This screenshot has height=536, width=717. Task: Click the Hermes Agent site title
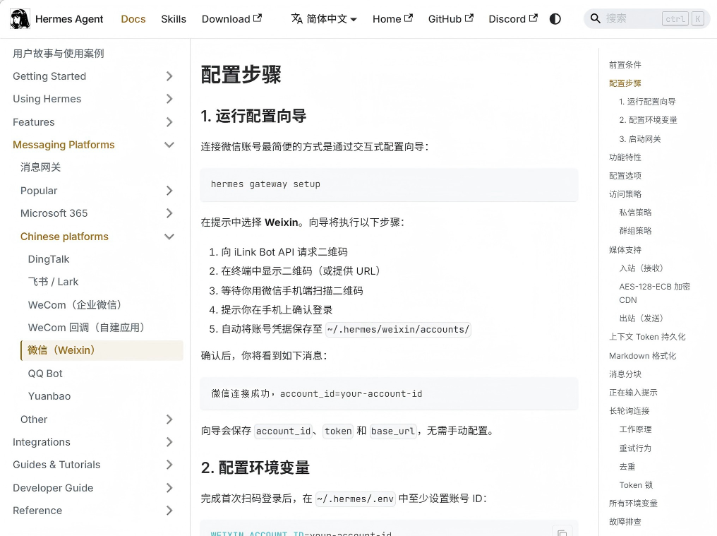tap(69, 19)
